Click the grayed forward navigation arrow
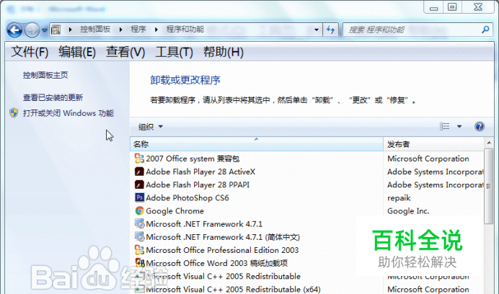 pos(32,30)
